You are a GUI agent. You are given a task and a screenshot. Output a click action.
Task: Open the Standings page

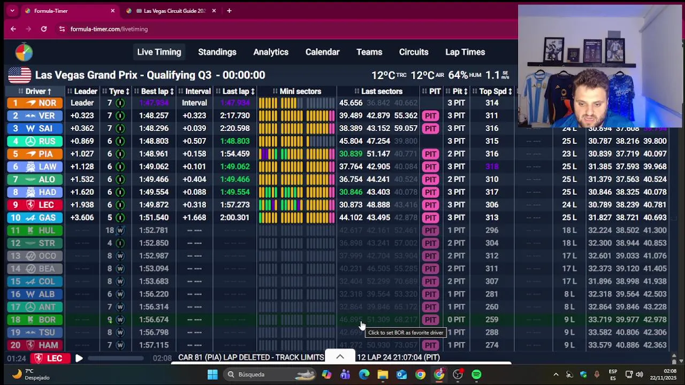(x=217, y=52)
